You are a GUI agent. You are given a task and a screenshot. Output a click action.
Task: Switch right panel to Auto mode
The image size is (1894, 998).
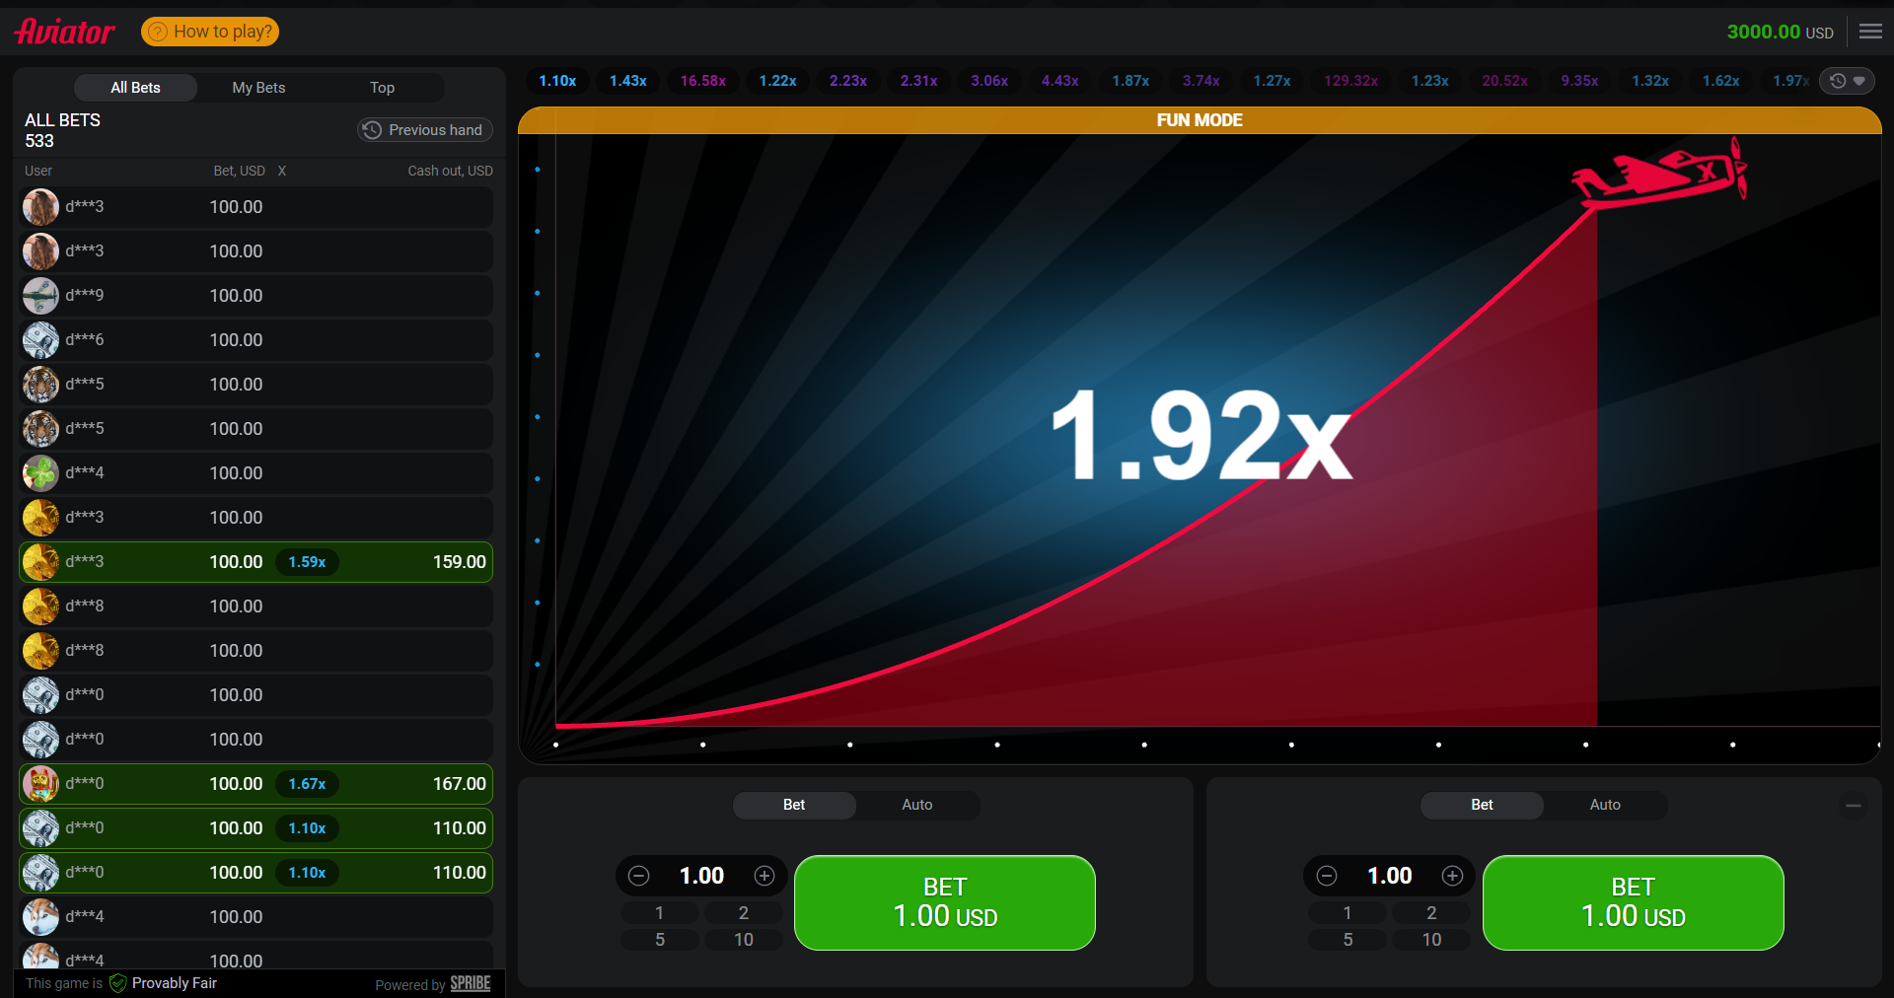(1604, 805)
